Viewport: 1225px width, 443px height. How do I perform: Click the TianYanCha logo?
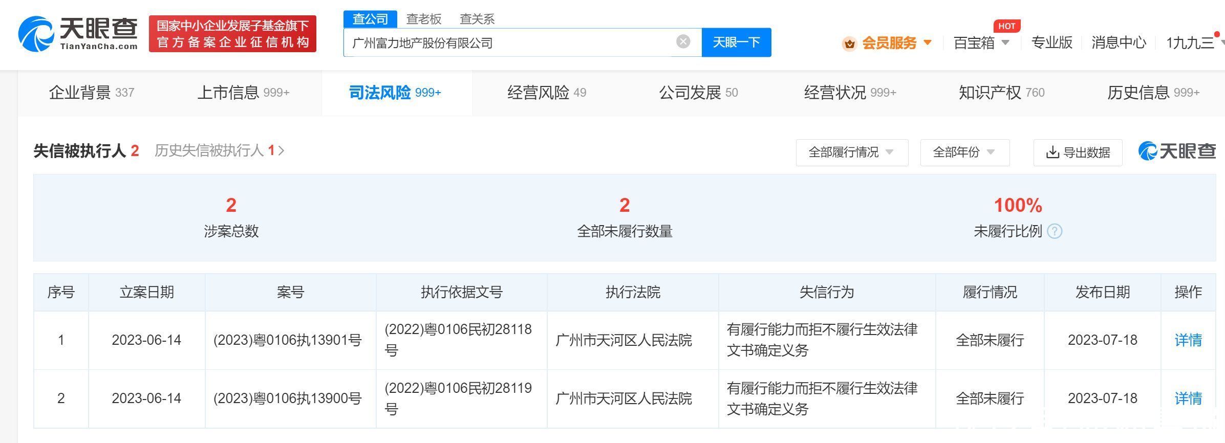click(x=78, y=34)
